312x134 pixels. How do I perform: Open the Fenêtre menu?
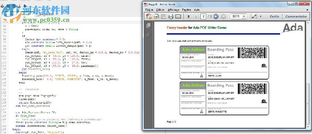[187, 10]
